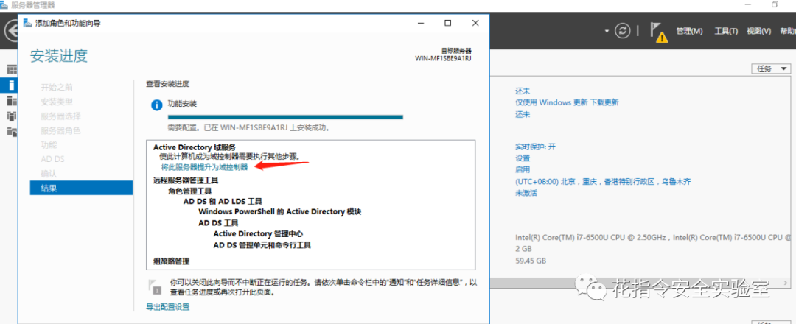The height and width of the screenshot is (324, 796).
Task: Select the AD DS step in the wizard
Action: [53, 159]
